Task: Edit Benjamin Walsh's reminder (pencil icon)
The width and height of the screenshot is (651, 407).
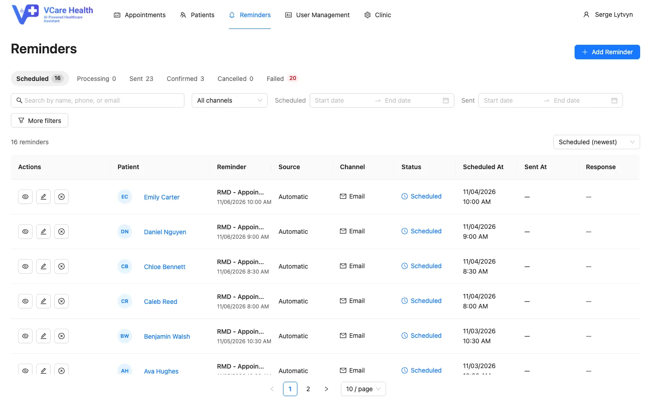Action: (43, 336)
